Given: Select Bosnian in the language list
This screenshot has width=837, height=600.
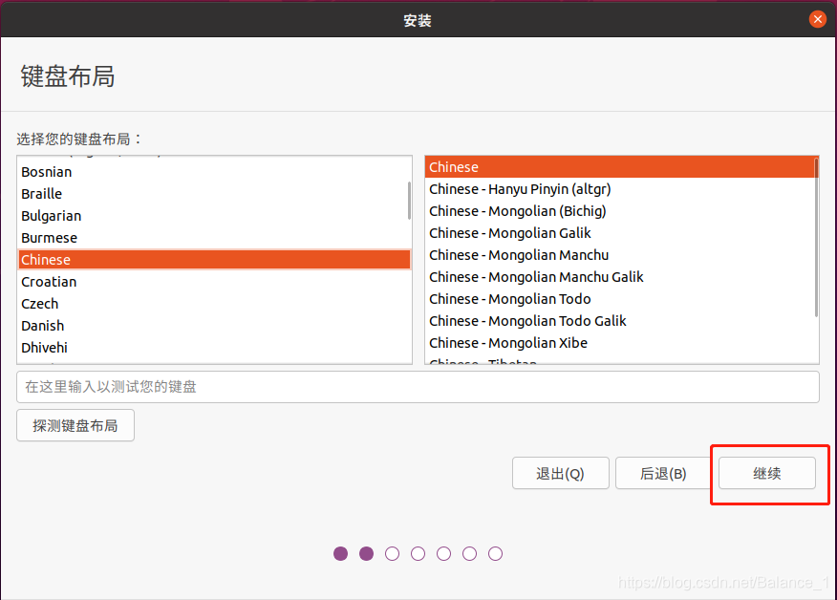Looking at the screenshot, I should (x=214, y=172).
